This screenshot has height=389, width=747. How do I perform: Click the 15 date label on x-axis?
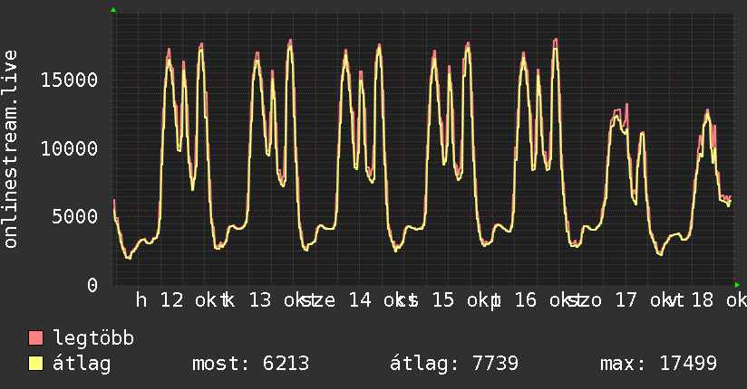click(x=443, y=300)
